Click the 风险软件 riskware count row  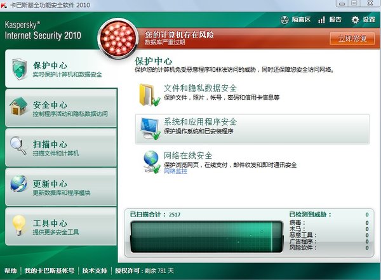(329, 248)
